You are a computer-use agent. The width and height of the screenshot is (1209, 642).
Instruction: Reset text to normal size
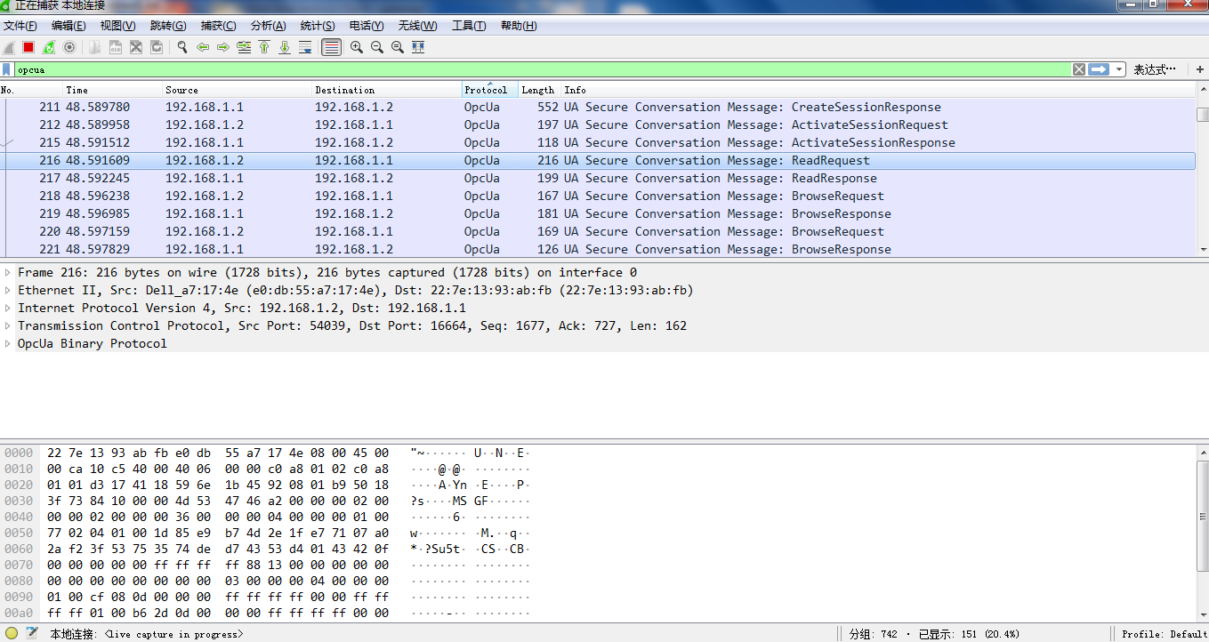(398, 47)
